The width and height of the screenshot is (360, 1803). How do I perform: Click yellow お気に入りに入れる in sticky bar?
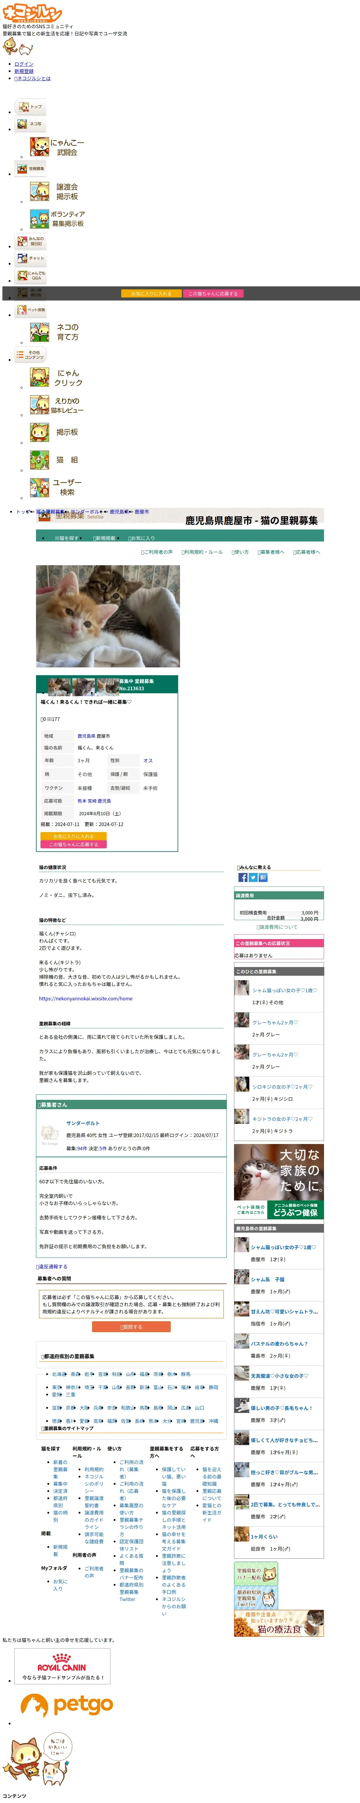coord(151,294)
